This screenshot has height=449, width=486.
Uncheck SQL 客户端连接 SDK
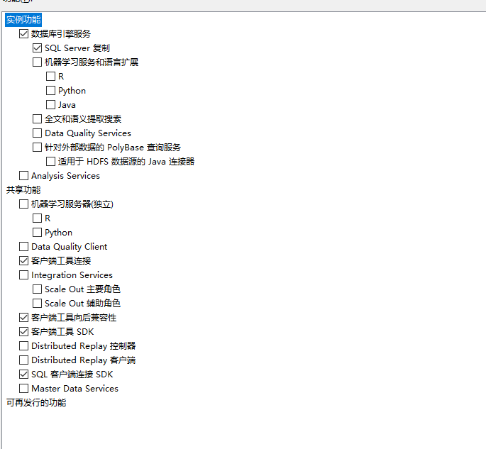point(24,375)
